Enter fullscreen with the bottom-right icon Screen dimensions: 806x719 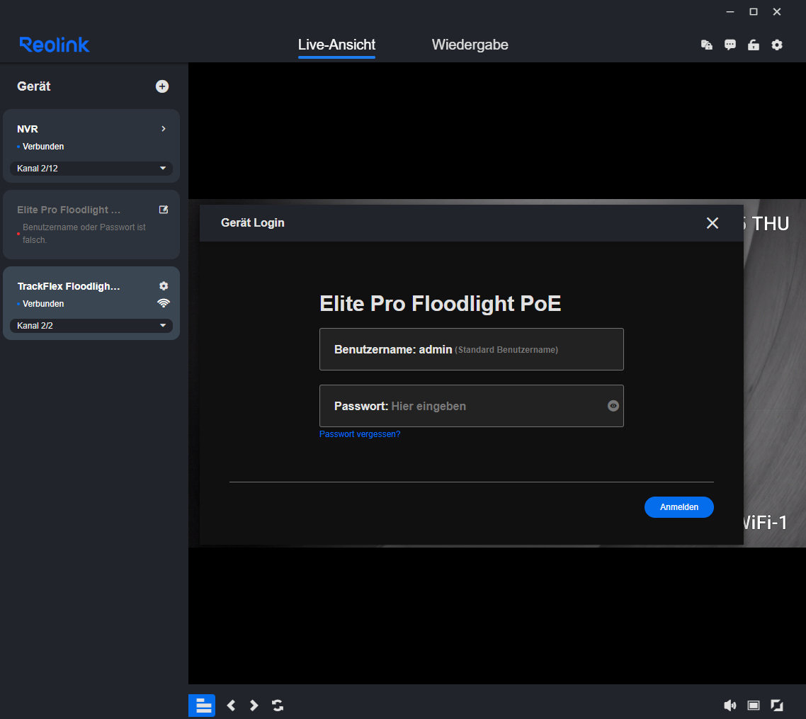(x=777, y=705)
